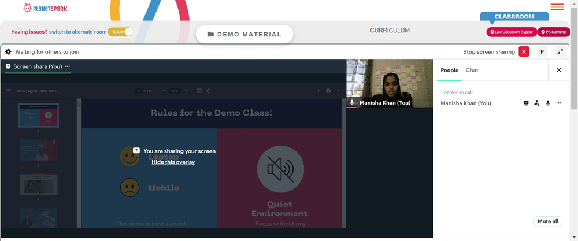The image size is (578, 241).
Task: Click the sad face Mobile icon
Action: 129,187
